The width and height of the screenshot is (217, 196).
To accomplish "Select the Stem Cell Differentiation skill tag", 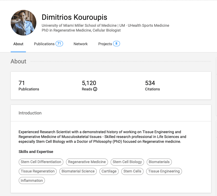I will click(x=41, y=162).
